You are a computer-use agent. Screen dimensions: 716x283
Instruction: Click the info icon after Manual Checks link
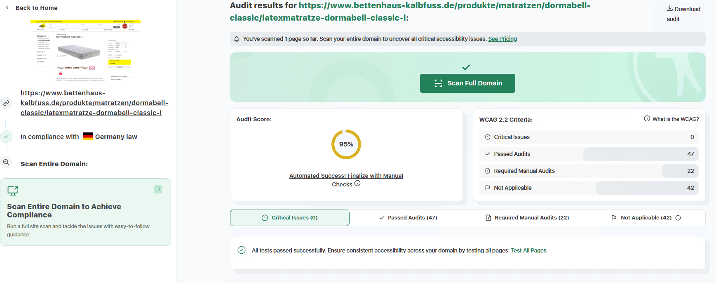[357, 184]
